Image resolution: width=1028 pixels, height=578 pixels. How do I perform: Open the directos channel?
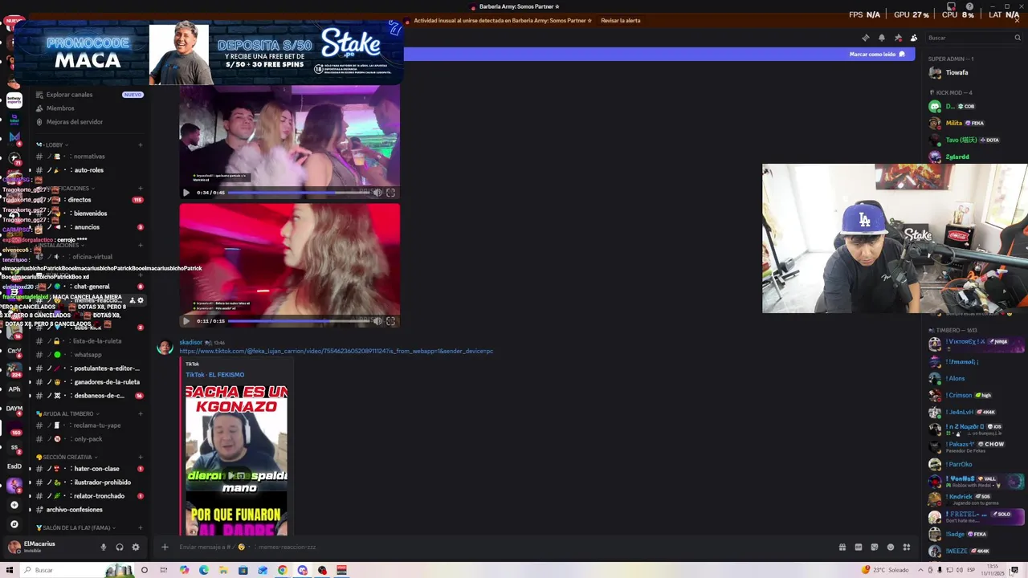[88, 200]
